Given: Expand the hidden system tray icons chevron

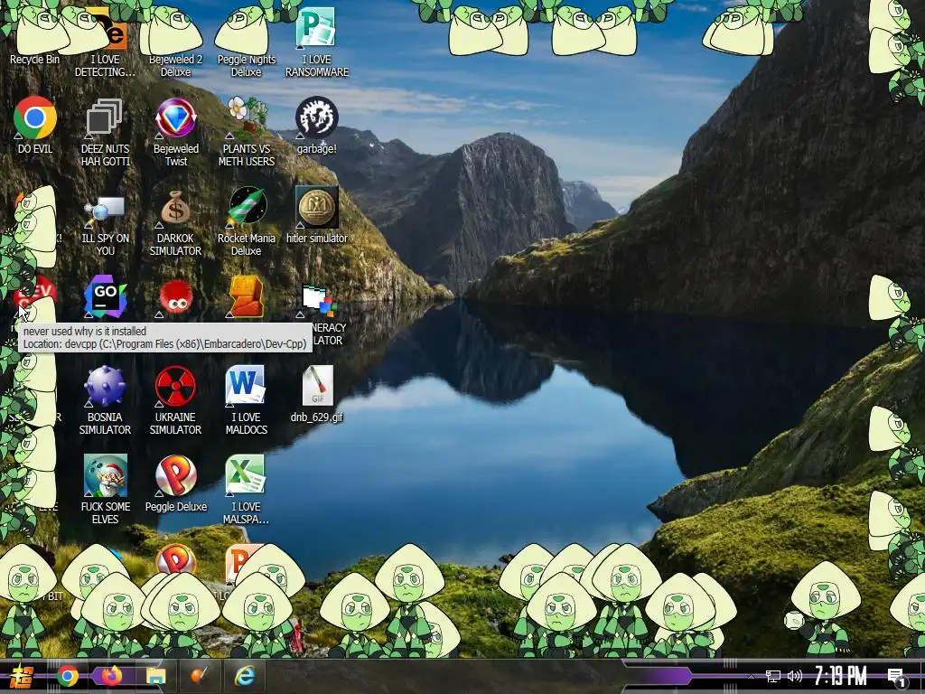Looking at the screenshot, I should point(751,676).
